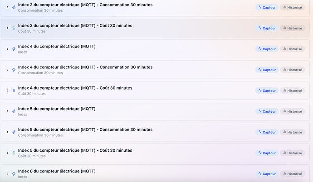Expand the Index 5 du compteur row
Viewport: 313px width, 182px height.
click(x=7, y=111)
